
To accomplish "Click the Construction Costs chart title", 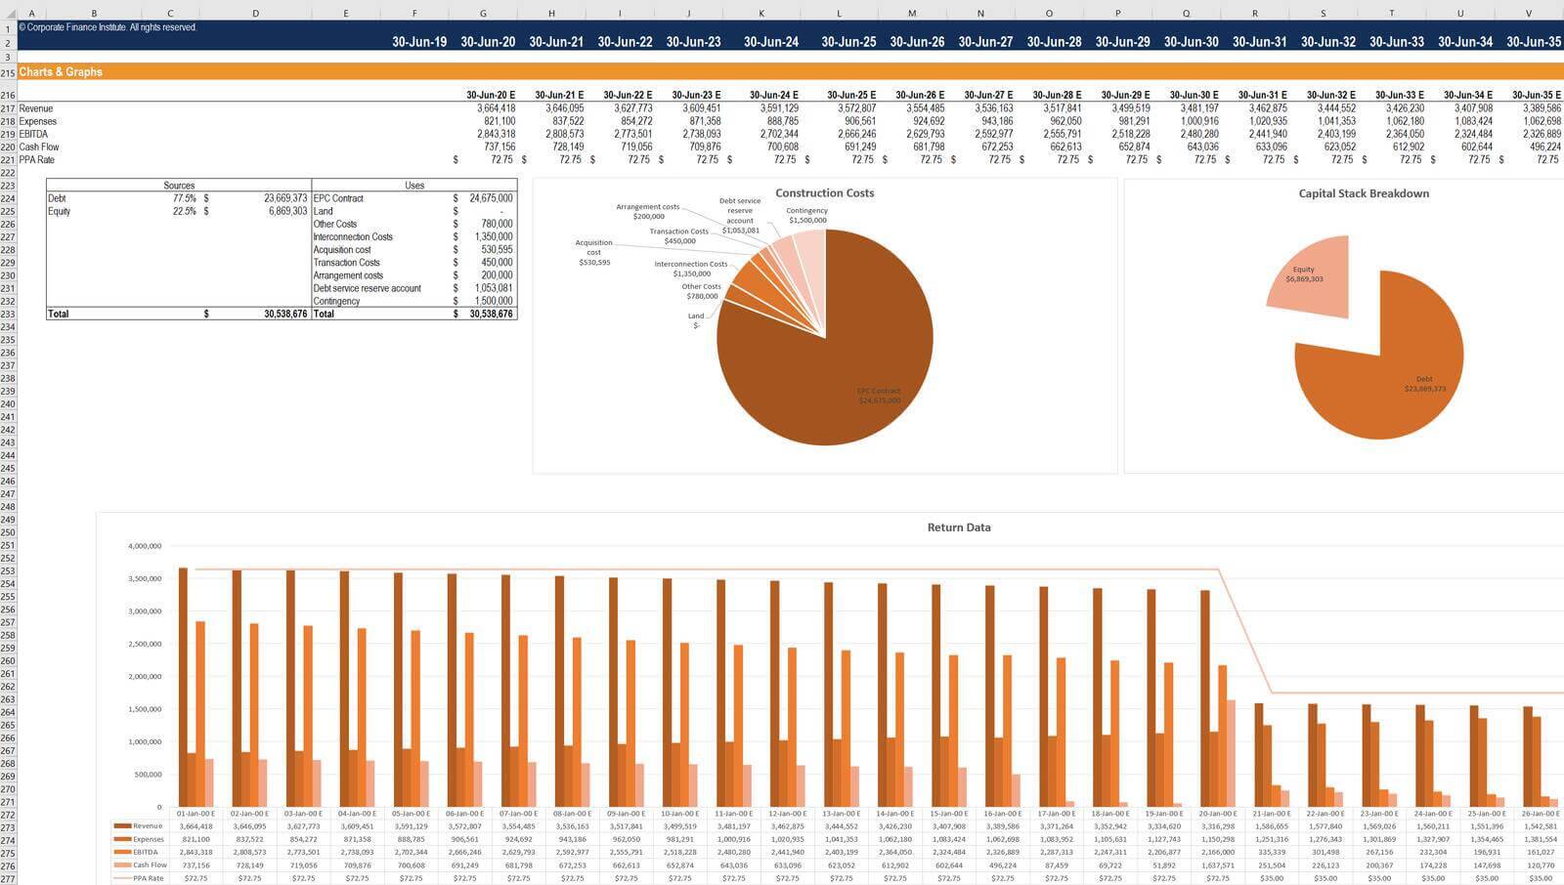I will tap(824, 193).
